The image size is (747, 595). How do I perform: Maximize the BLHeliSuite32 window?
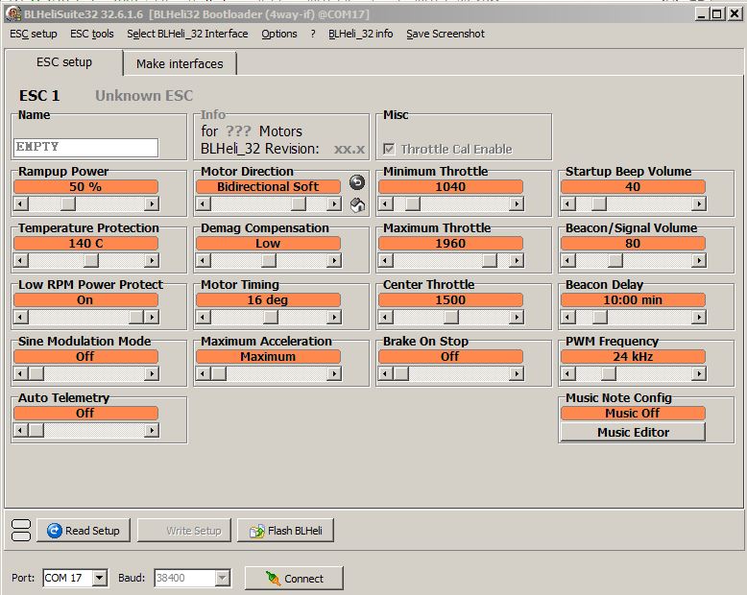pos(716,13)
